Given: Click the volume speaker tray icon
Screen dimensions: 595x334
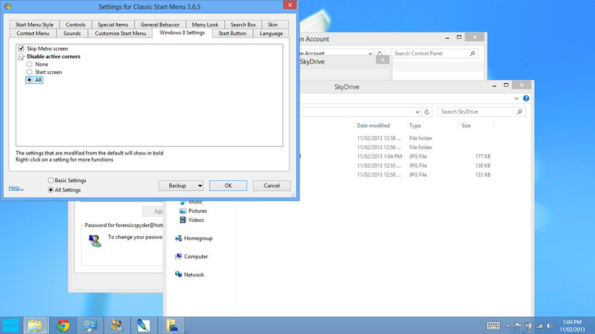Looking at the screenshot, I should click(x=550, y=325).
